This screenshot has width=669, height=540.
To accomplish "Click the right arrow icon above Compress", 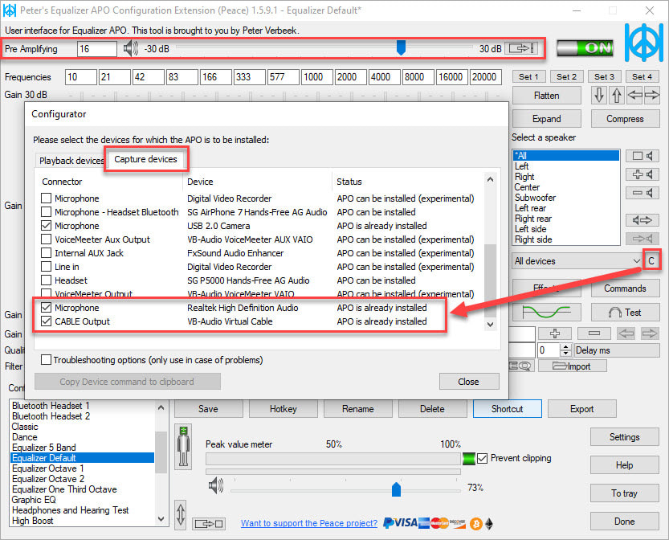I will coord(651,95).
